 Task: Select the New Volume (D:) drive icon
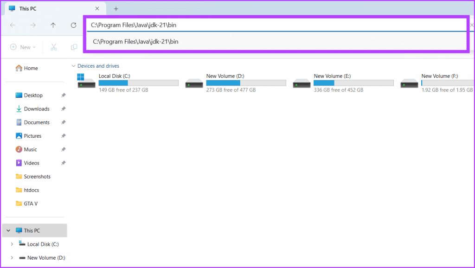[194, 83]
